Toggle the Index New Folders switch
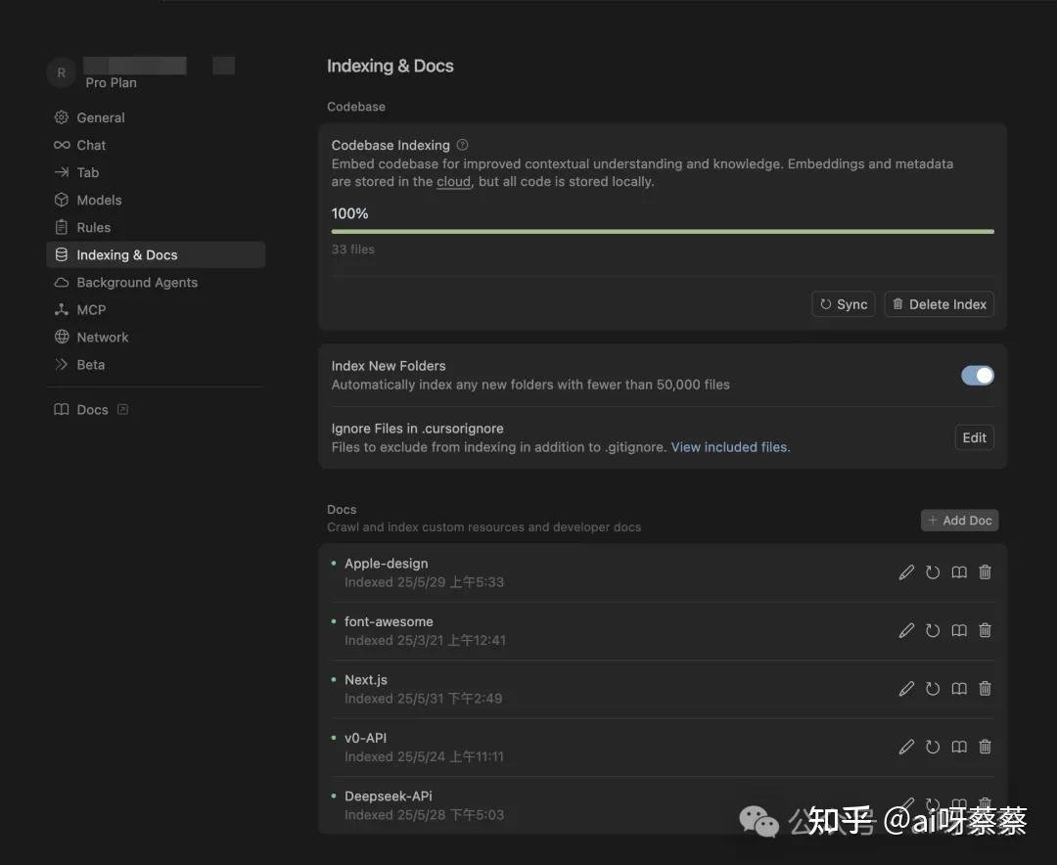This screenshot has width=1057, height=865. pyautogui.click(x=977, y=375)
